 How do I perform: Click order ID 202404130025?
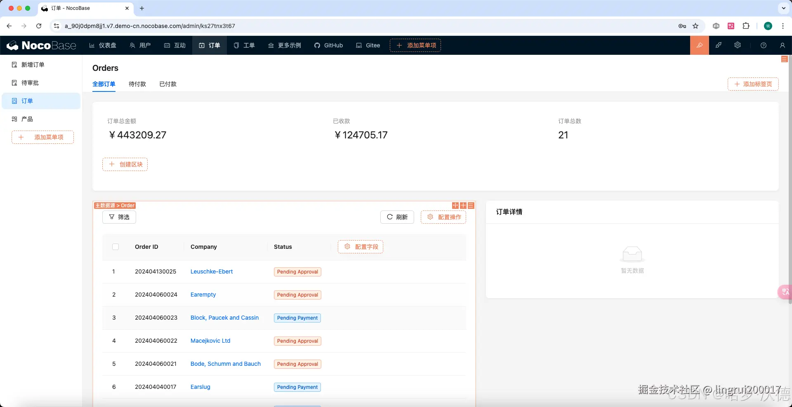pyautogui.click(x=156, y=271)
